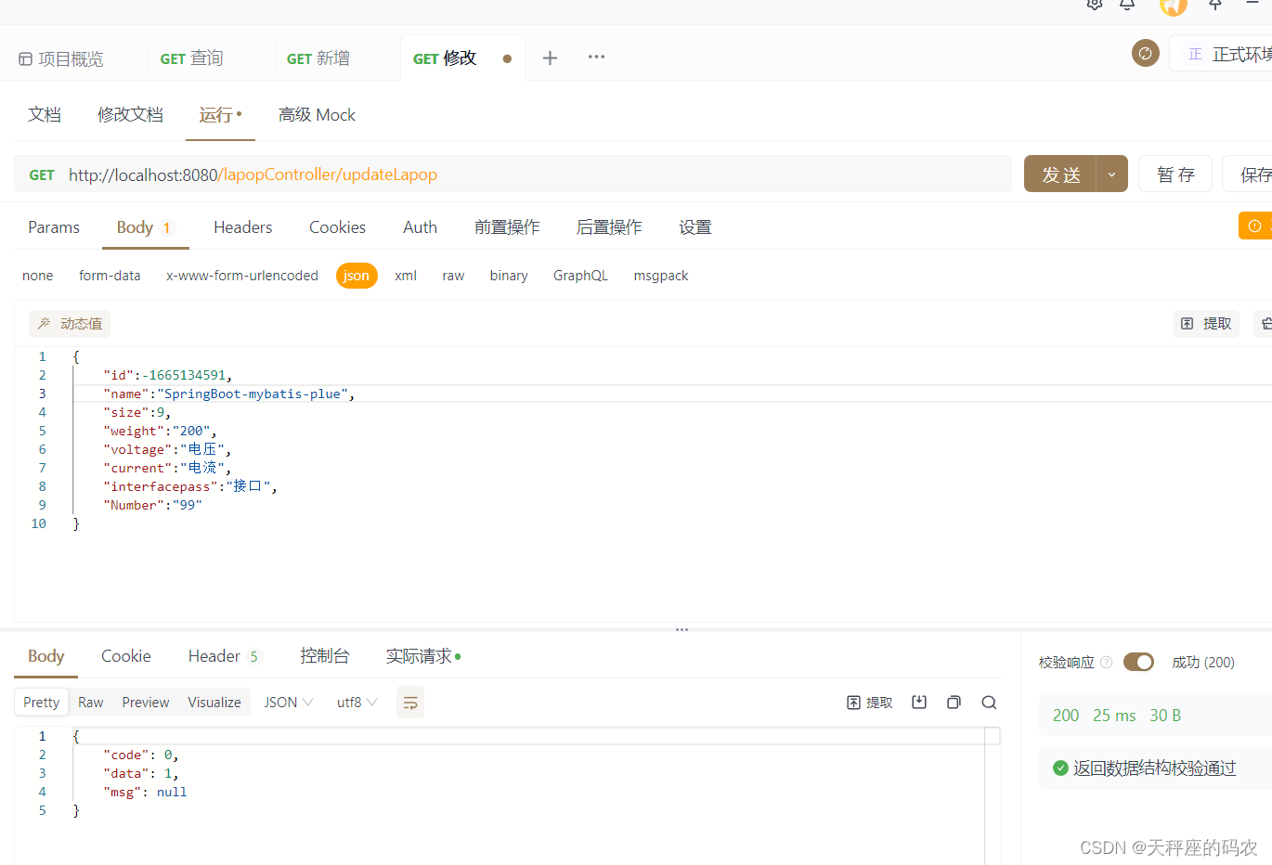Switch response view to Visualize

[214, 703]
